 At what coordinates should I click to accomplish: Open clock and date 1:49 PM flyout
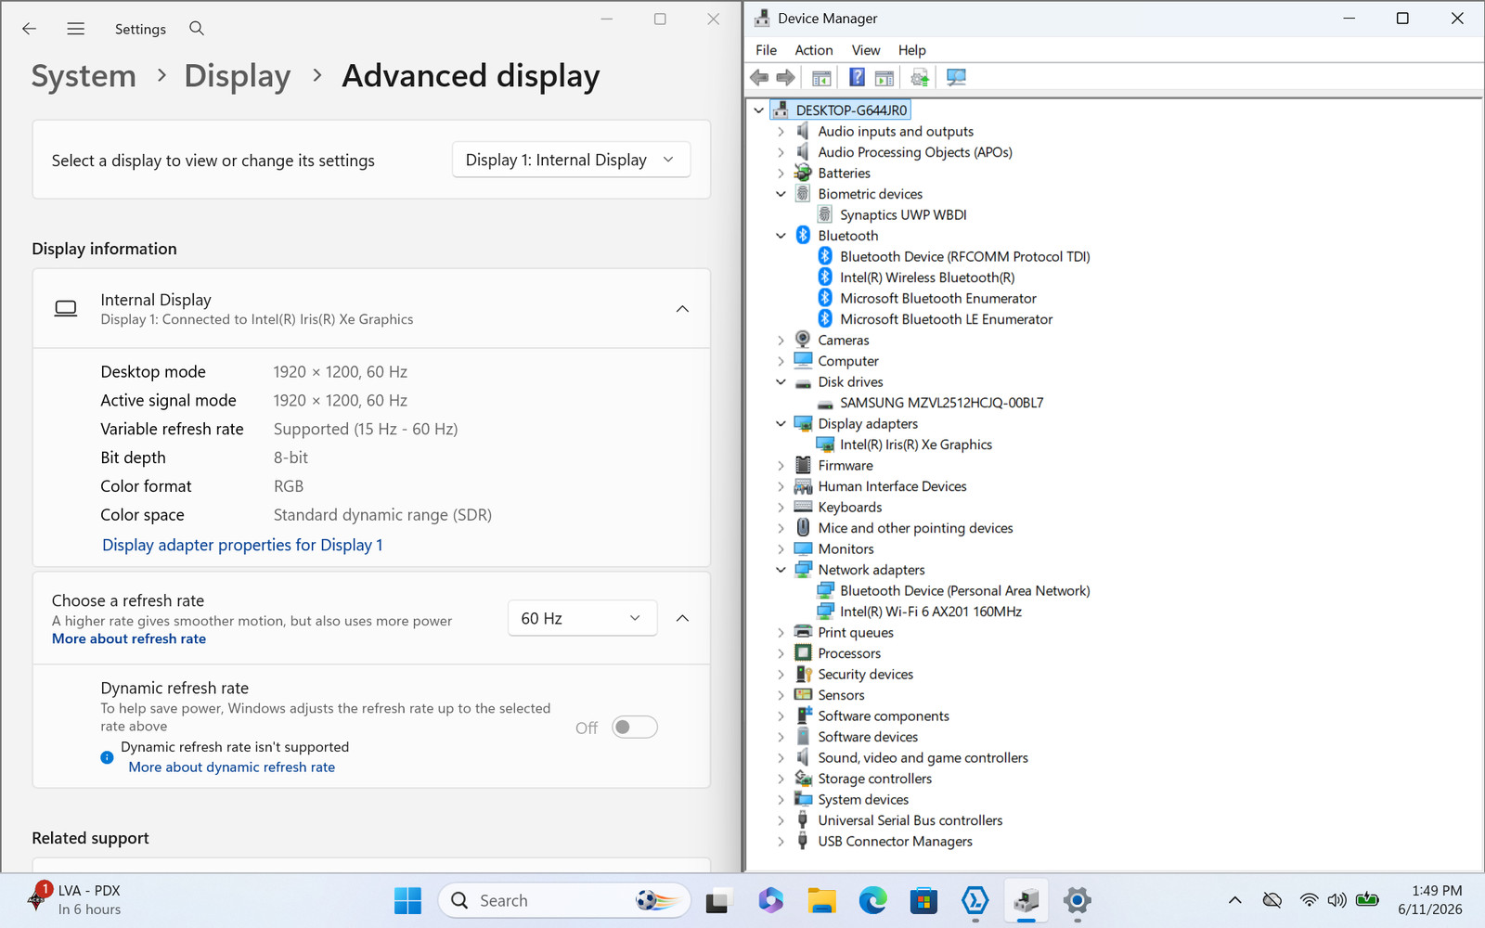click(x=1430, y=900)
